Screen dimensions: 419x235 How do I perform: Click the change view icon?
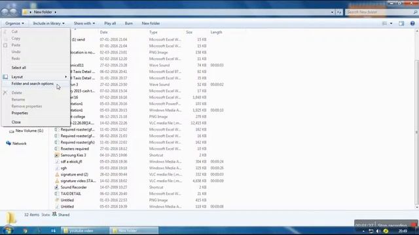[x=384, y=23]
